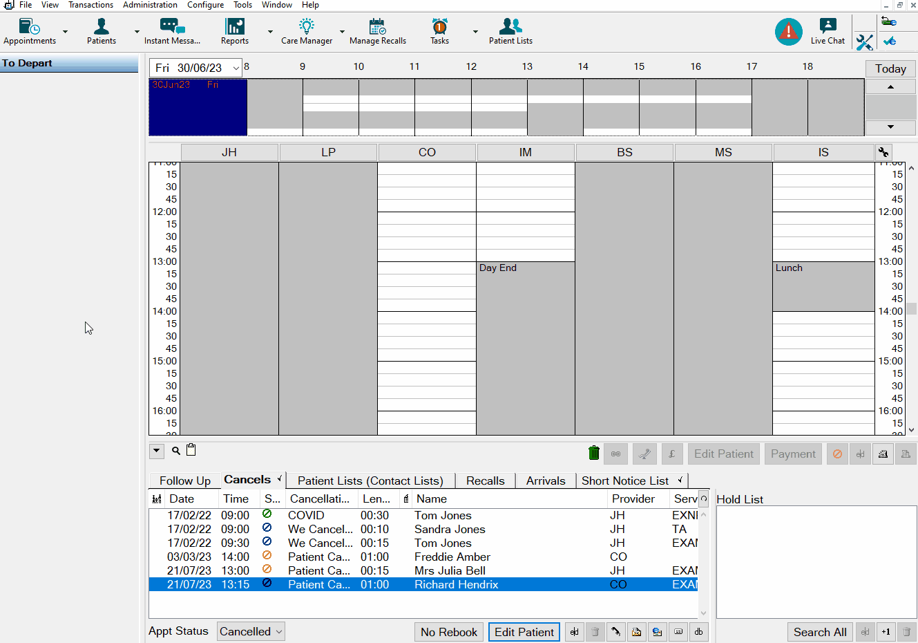Open the Appointments toolbar icon
Screen dimensions: 918x643
click(29, 32)
